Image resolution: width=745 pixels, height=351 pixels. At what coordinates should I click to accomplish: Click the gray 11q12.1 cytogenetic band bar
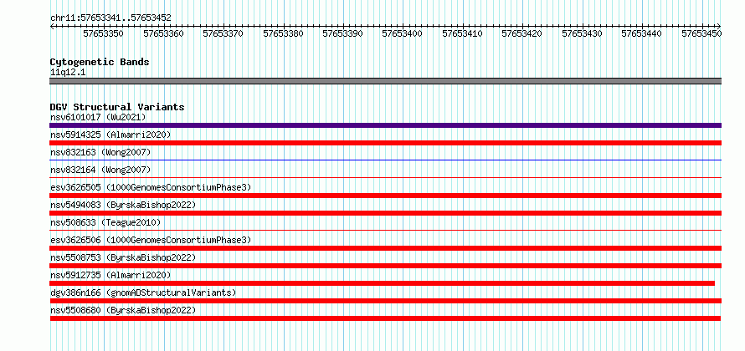pyautogui.click(x=386, y=81)
